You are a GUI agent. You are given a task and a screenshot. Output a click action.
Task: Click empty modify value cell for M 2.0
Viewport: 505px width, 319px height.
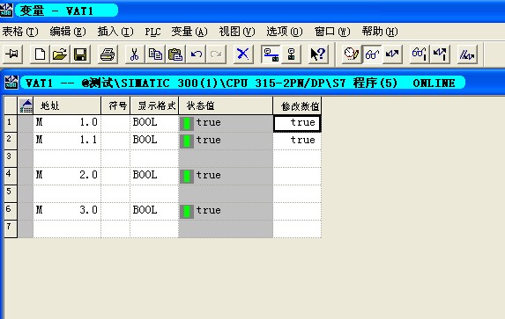click(297, 176)
